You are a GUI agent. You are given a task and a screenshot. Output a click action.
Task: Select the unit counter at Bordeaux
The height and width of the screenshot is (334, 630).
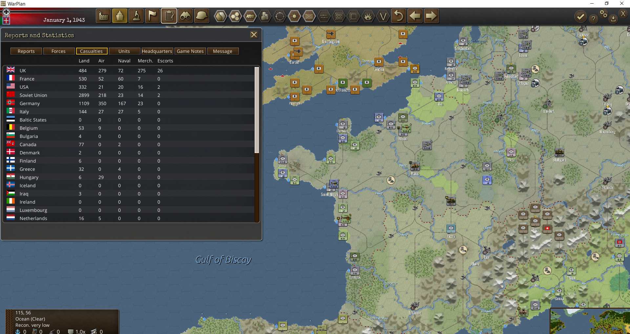[x=355, y=271]
